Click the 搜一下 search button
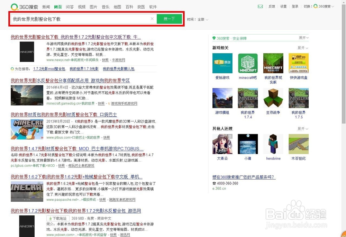This screenshot has height=237, width=346. 169,19
